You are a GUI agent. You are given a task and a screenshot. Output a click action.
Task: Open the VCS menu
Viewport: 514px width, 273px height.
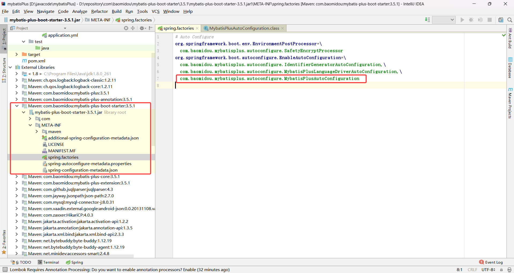(156, 11)
